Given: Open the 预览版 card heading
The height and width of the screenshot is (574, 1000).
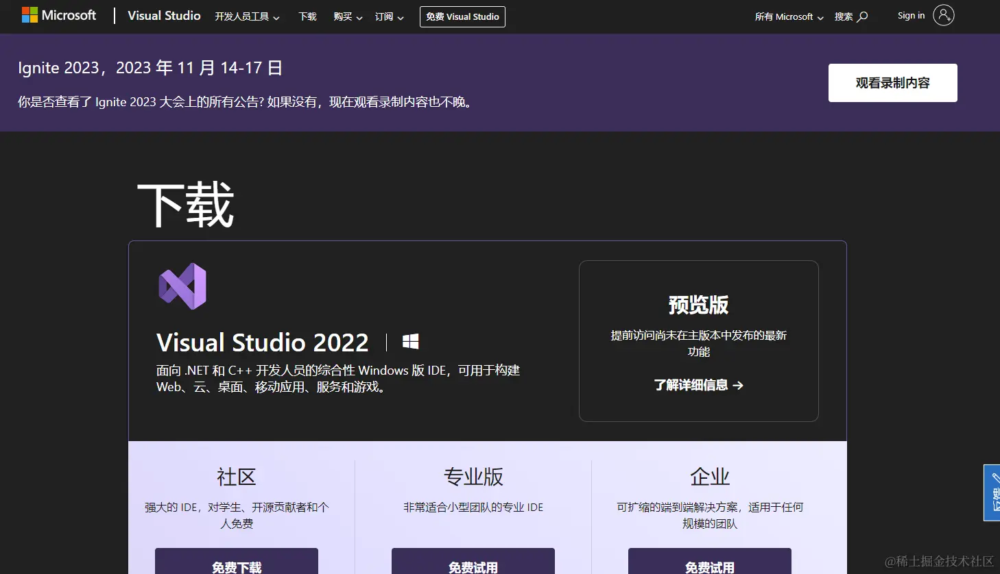Looking at the screenshot, I should tap(698, 305).
